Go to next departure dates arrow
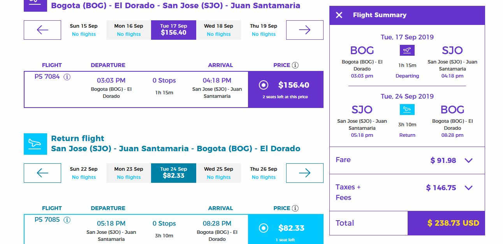Screen dimensions: 503x244 click(x=304, y=30)
